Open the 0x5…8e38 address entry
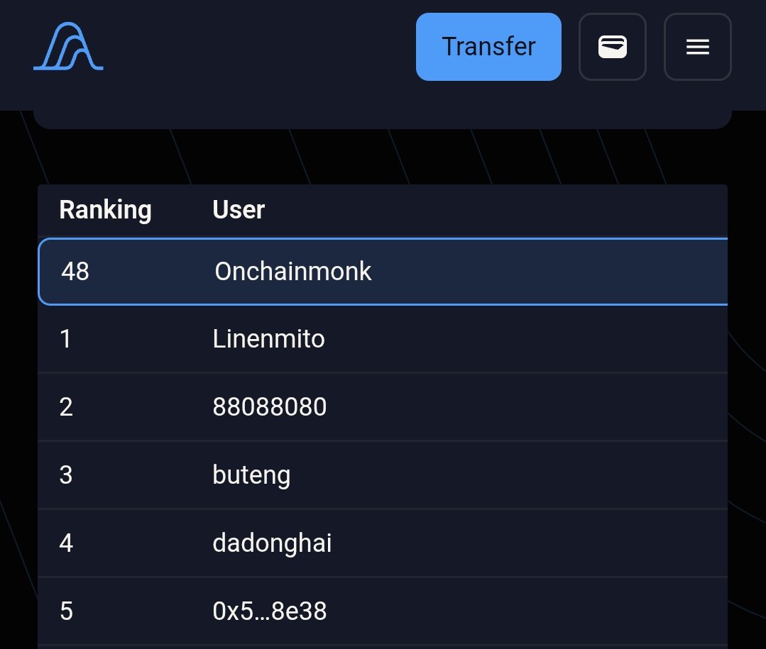Screen dimensions: 766x649 click(x=270, y=611)
